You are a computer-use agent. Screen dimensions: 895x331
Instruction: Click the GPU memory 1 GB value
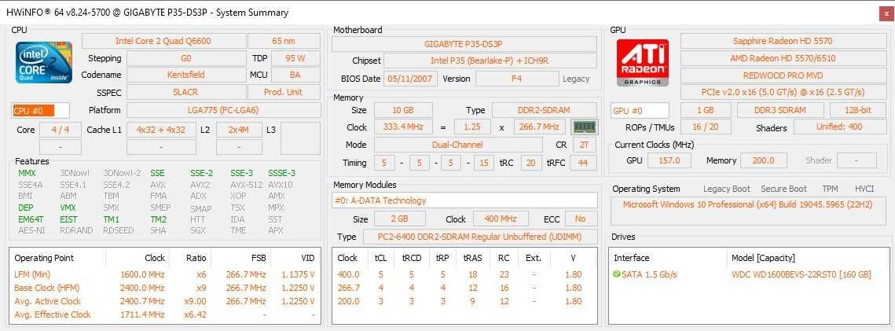(706, 110)
